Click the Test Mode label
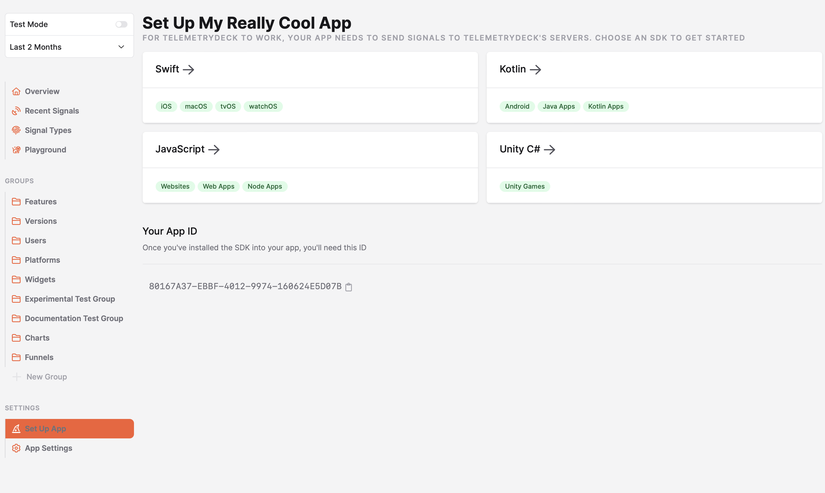Viewport: 825px width, 493px height. pos(29,24)
